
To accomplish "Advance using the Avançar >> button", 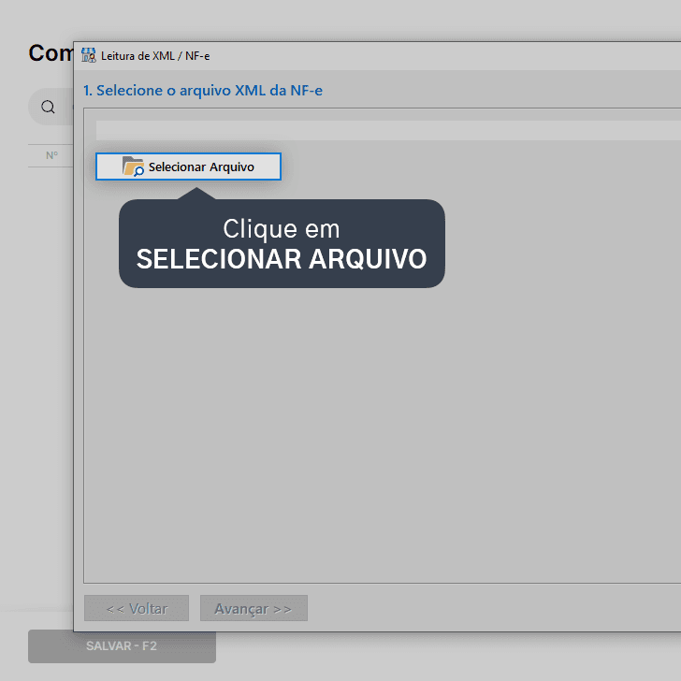I will tap(254, 608).
